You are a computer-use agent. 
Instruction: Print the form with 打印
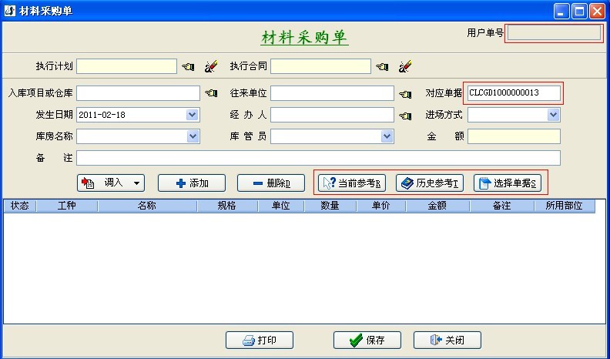tap(259, 341)
